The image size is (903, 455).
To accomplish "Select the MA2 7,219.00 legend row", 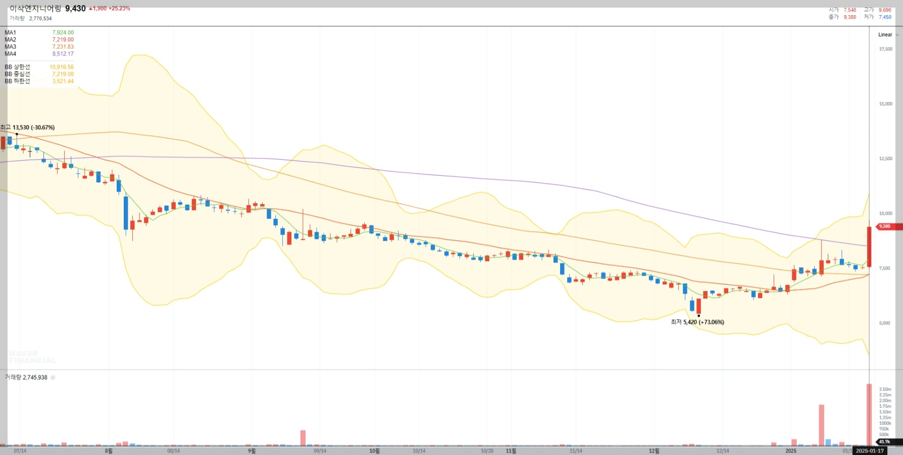I will coord(39,39).
